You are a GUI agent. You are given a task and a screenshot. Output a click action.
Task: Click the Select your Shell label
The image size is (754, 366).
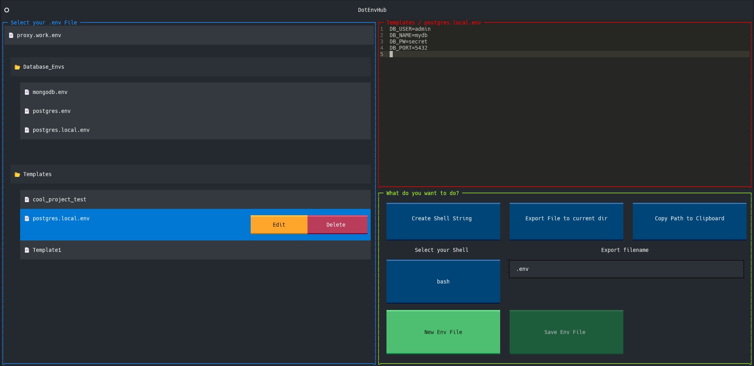442,250
